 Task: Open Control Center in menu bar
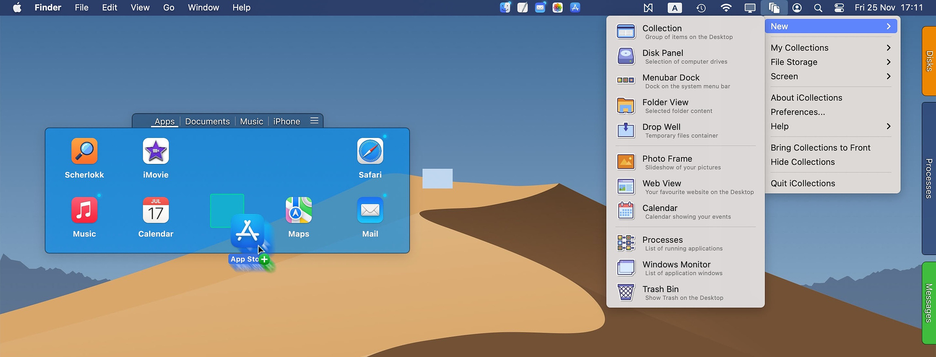[x=839, y=8]
